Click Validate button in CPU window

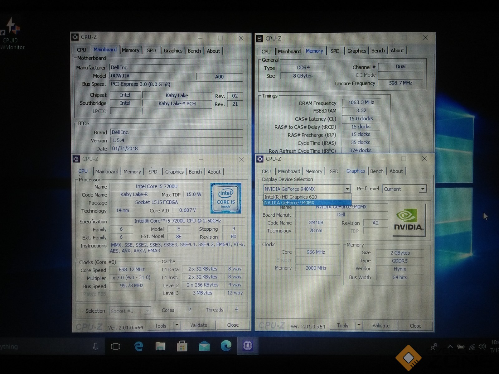pos(199,325)
